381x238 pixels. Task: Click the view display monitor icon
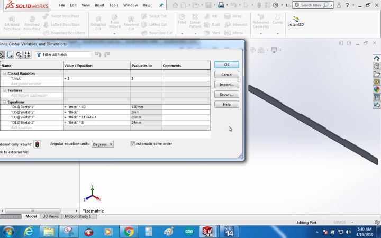pyautogui.click(x=274, y=50)
